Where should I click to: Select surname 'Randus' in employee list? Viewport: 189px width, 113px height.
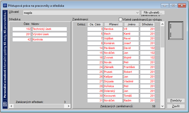(113, 29)
